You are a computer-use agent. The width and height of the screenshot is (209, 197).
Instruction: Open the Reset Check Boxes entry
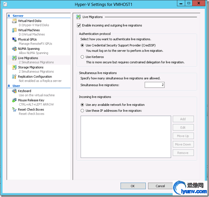click(x=31, y=110)
